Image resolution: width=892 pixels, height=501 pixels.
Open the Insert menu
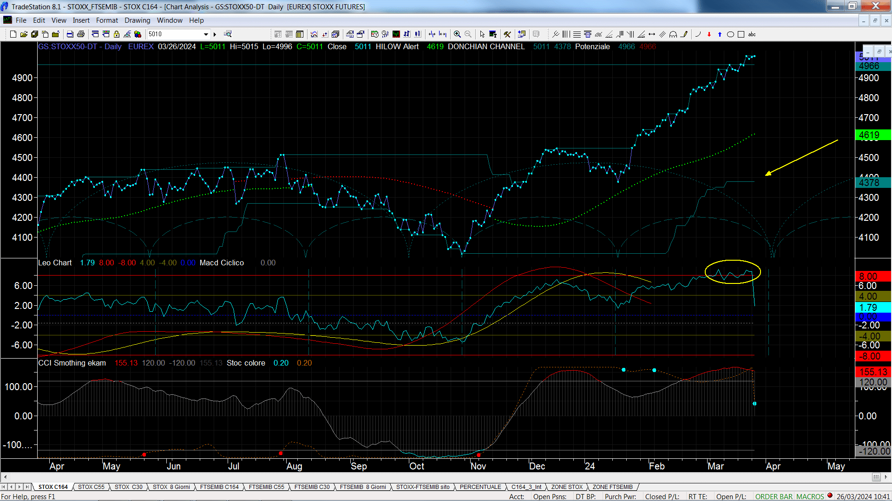point(81,20)
